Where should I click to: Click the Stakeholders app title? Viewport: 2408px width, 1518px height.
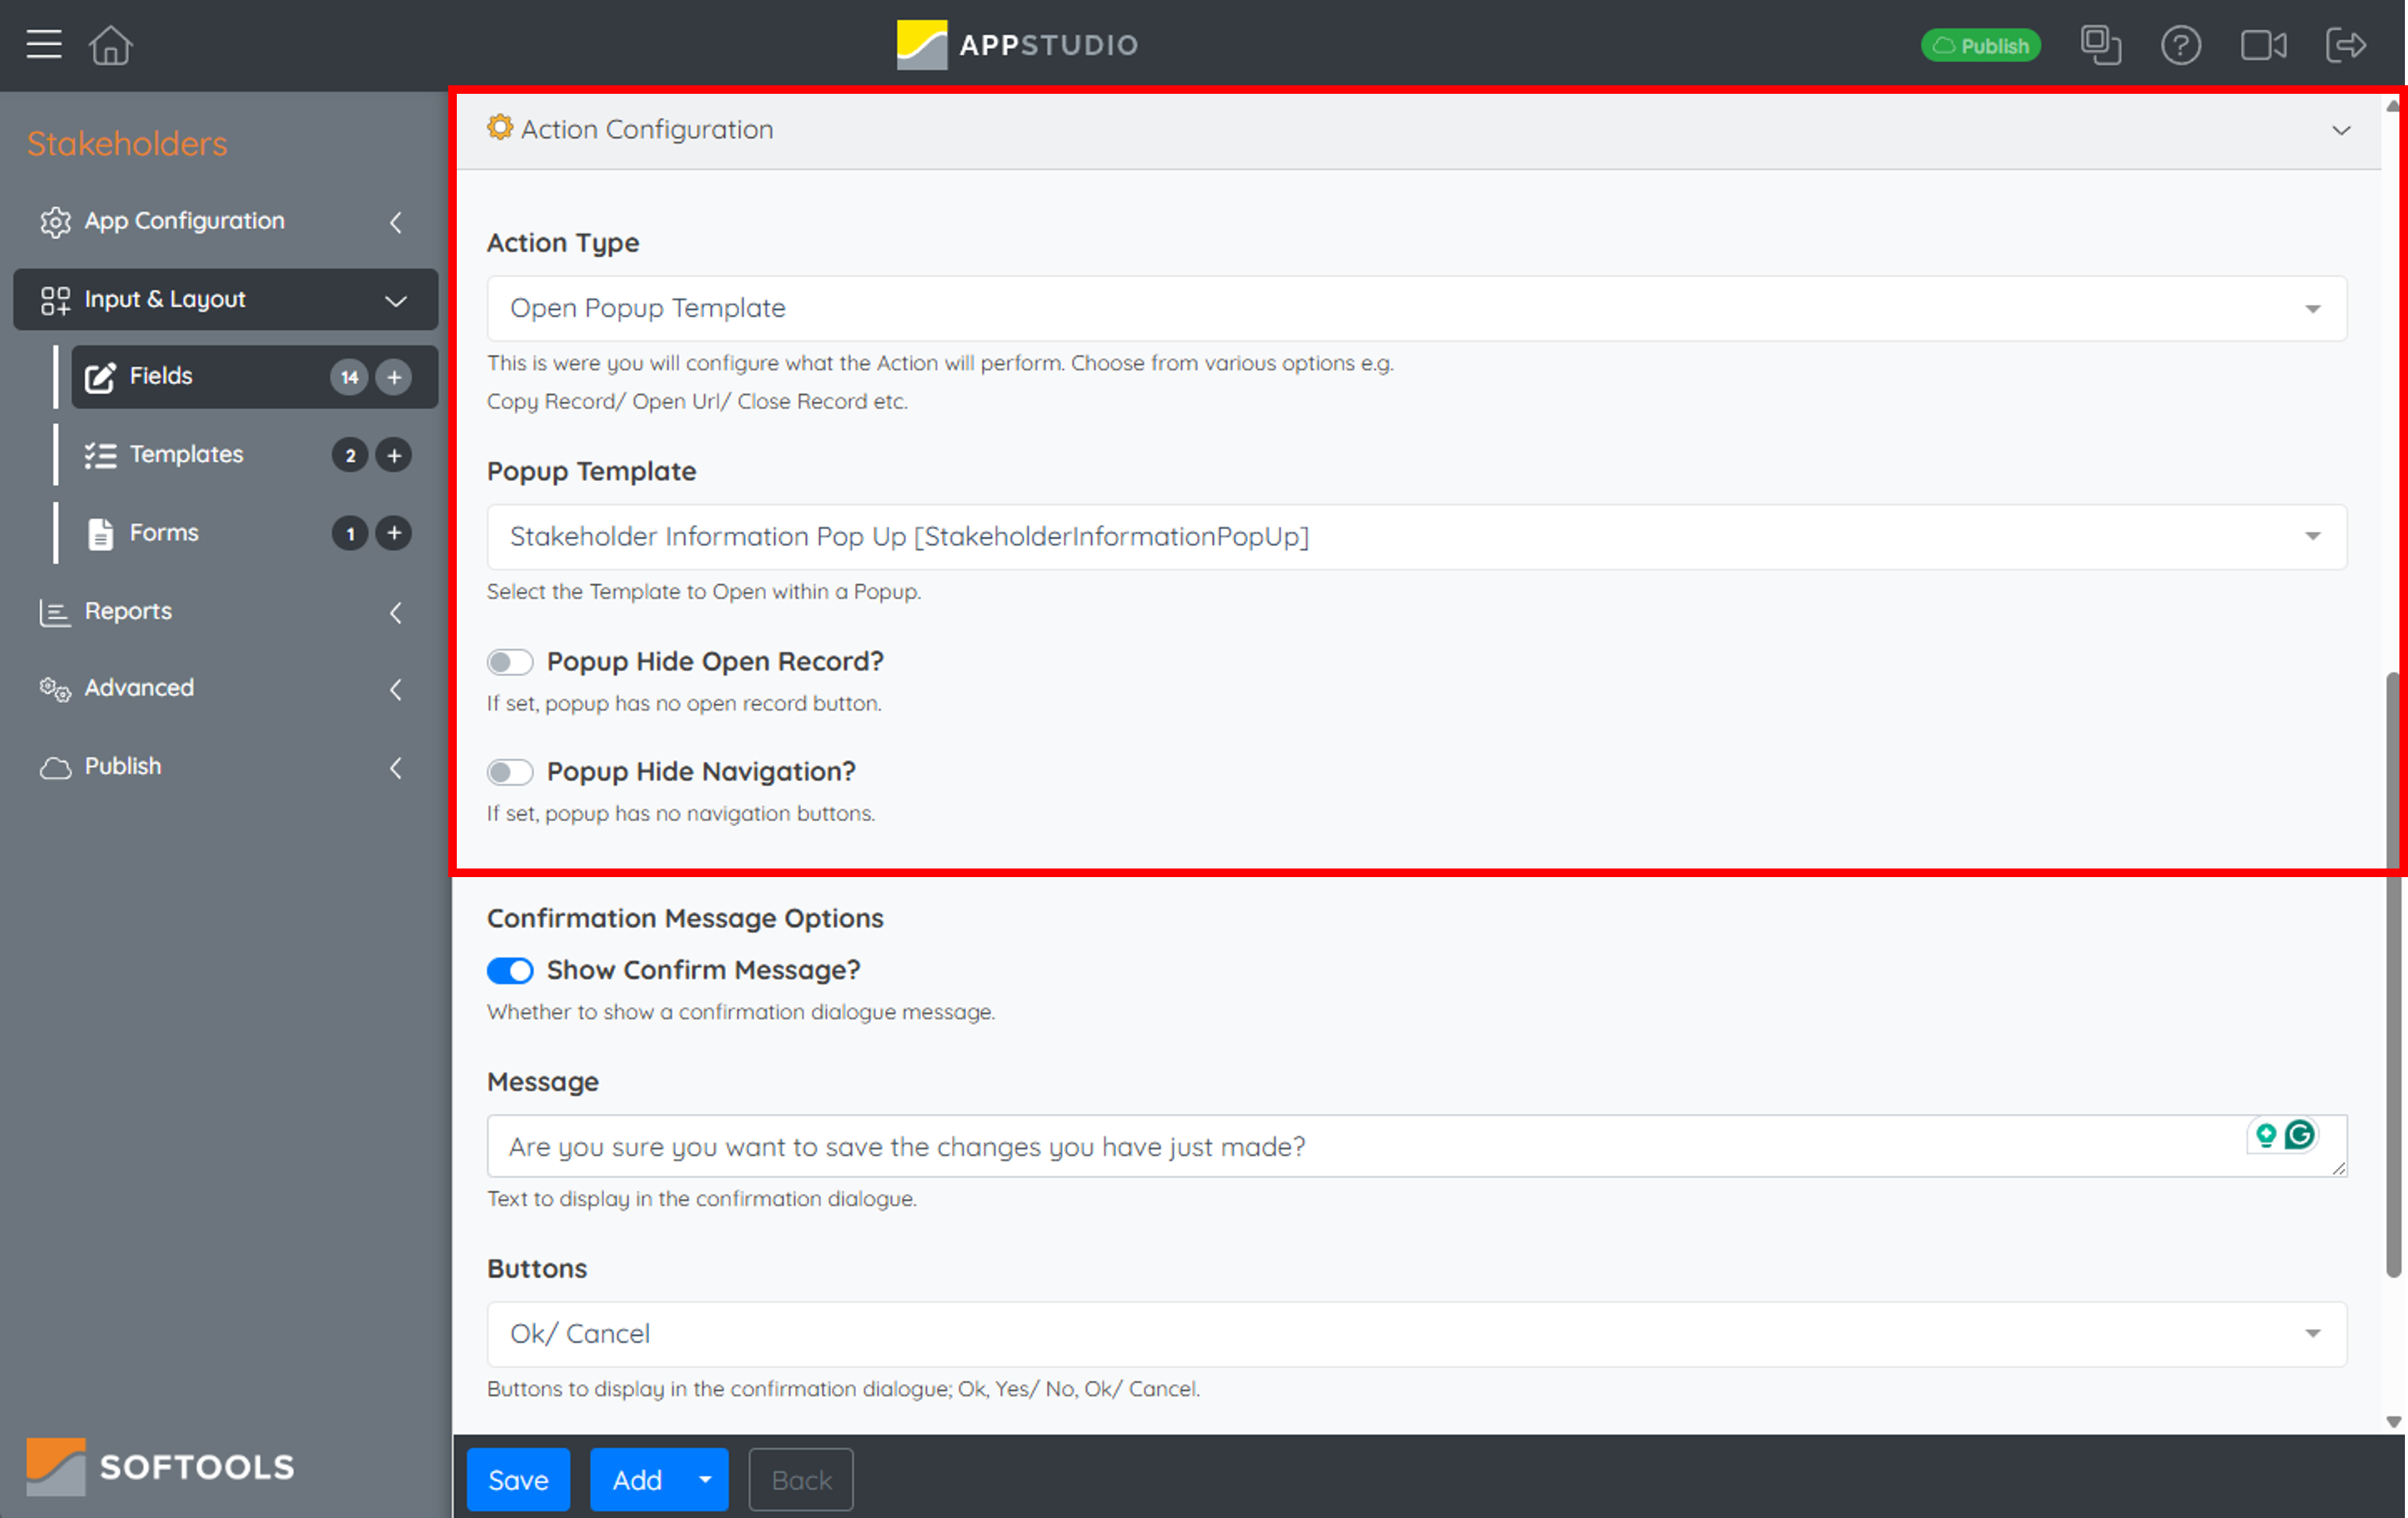click(x=127, y=143)
